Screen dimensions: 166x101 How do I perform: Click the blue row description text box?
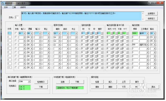point(81,16)
